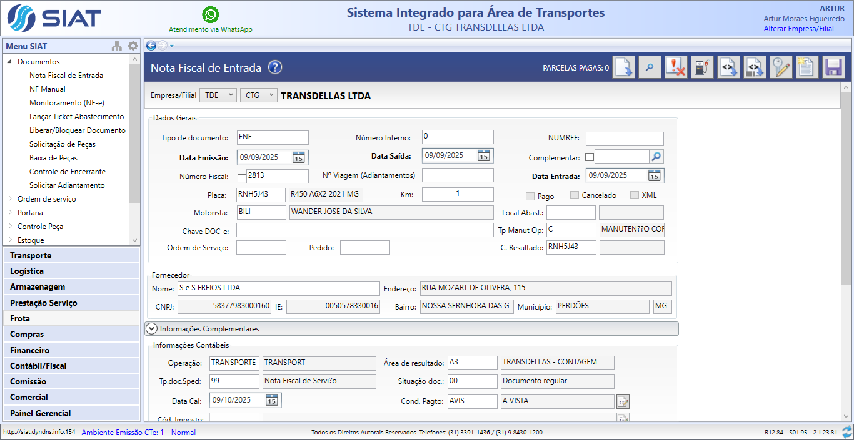Click the fuel pump toolbar icon
This screenshot has height=440, width=854.
click(703, 67)
